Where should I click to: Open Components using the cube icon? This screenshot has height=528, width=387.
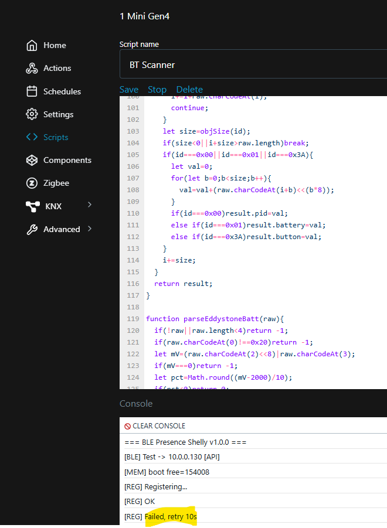[x=32, y=160]
